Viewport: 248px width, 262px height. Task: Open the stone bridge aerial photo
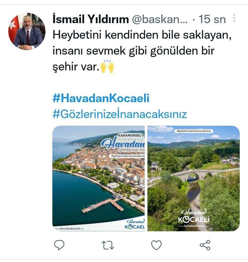[x=194, y=178]
